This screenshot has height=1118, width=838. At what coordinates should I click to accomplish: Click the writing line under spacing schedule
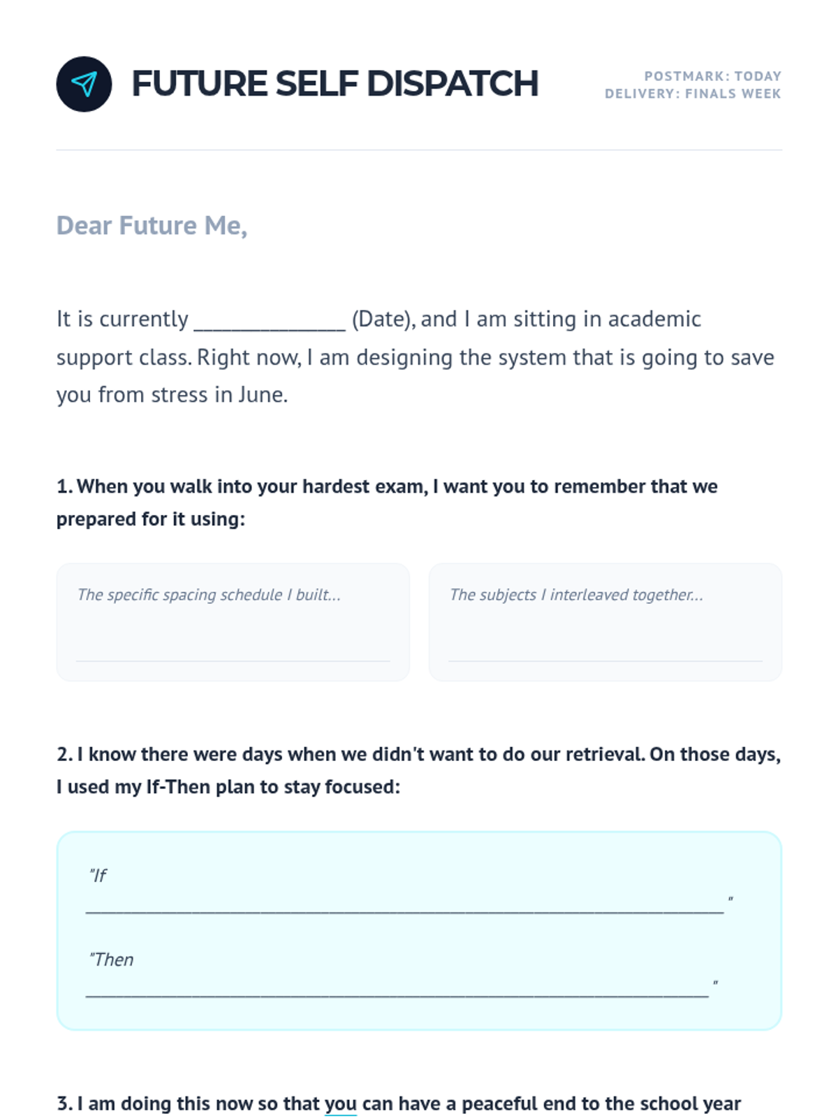pos(233,660)
